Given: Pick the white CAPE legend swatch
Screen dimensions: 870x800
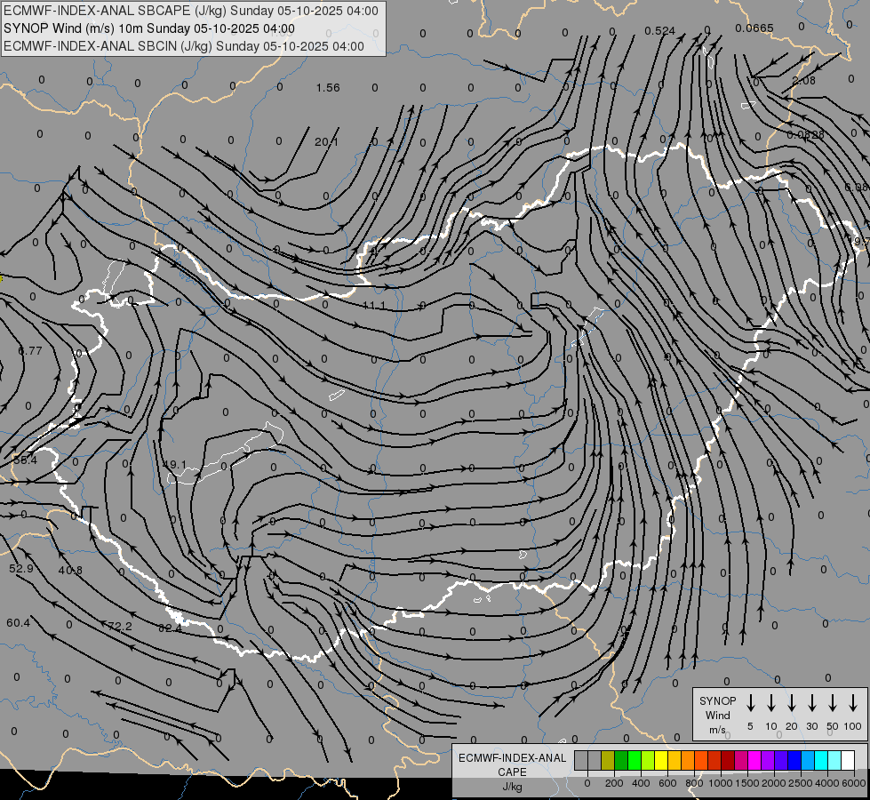Looking at the screenshot, I should [x=849, y=760].
